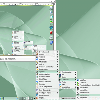
Task: Expand the Games submenu arrow
Action: pos(58,54)
